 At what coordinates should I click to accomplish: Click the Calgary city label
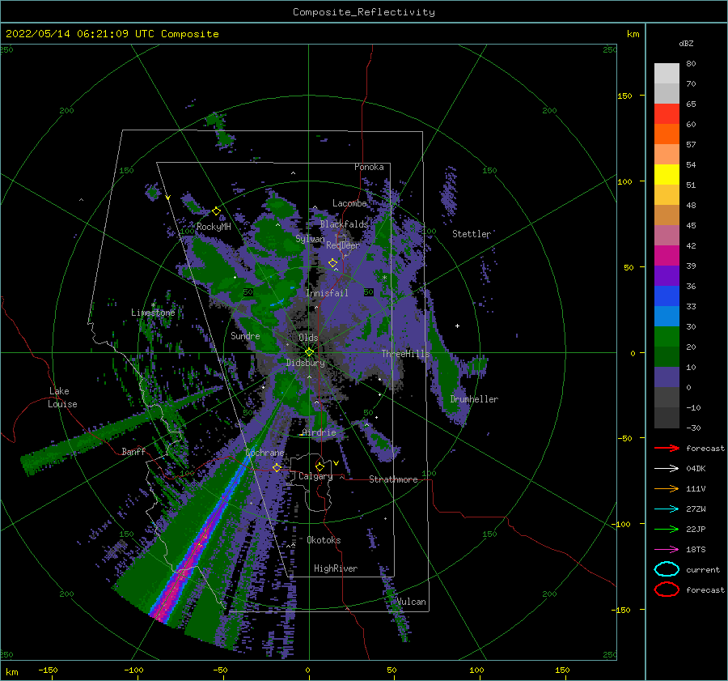[x=315, y=476]
